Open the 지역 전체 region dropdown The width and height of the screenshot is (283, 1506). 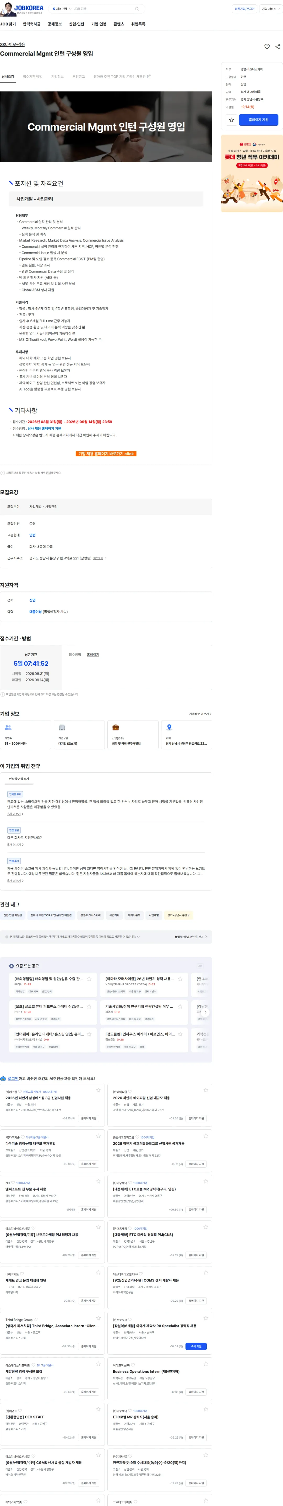(62, 9)
